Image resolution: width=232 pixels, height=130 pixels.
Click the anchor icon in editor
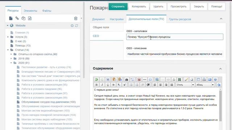point(174,79)
